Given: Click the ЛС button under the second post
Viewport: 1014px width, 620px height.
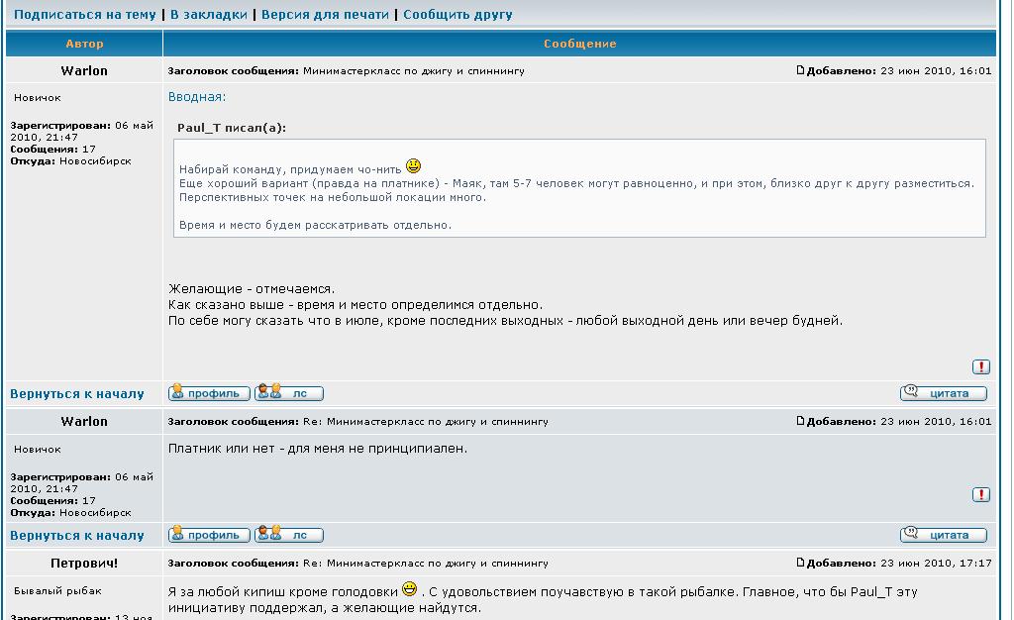Looking at the screenshot, I should pos(289,535).
